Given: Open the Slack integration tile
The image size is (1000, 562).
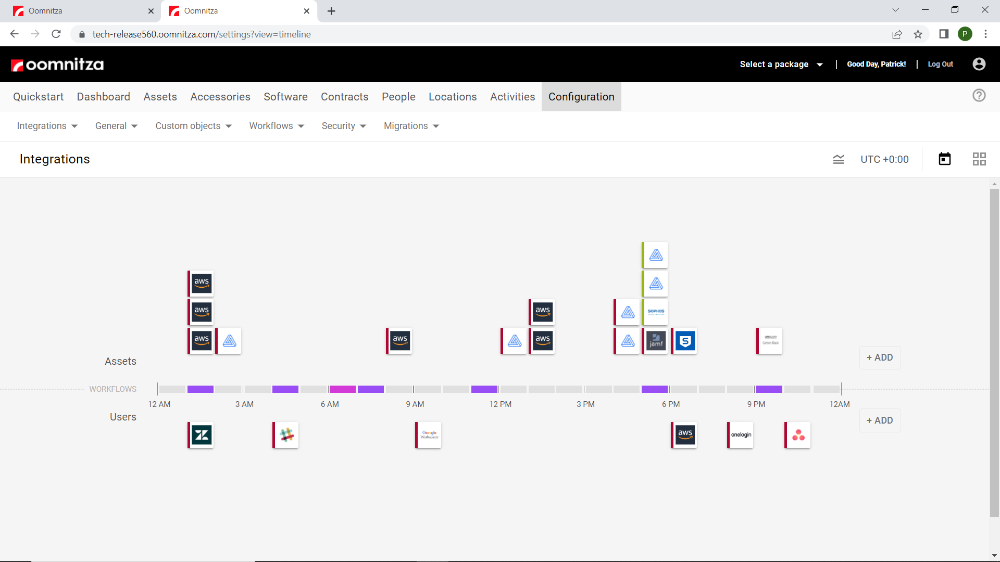Looking at the screenshot, I should (286, 435).
